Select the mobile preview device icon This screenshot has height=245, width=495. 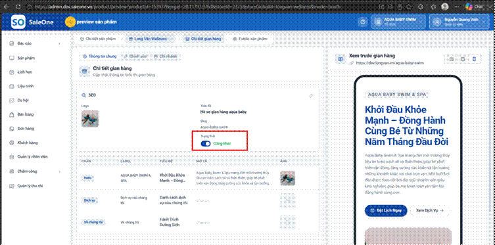click(474, 59)
